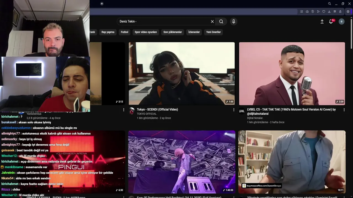Go to the Dijital Notalar. channel name

point(255,118)
